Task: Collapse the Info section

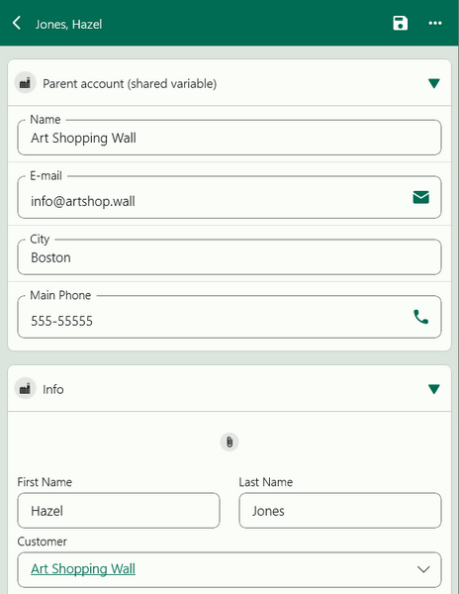Action: tap(433, 389)
